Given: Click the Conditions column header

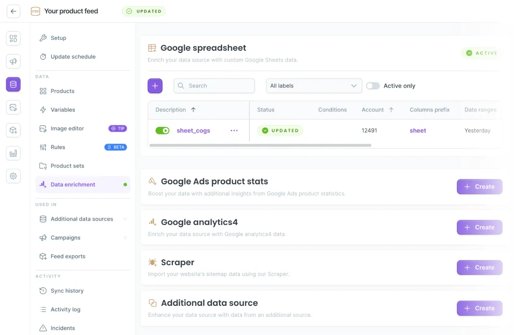Looking at the screenshot, I should [x=332, y=110].
